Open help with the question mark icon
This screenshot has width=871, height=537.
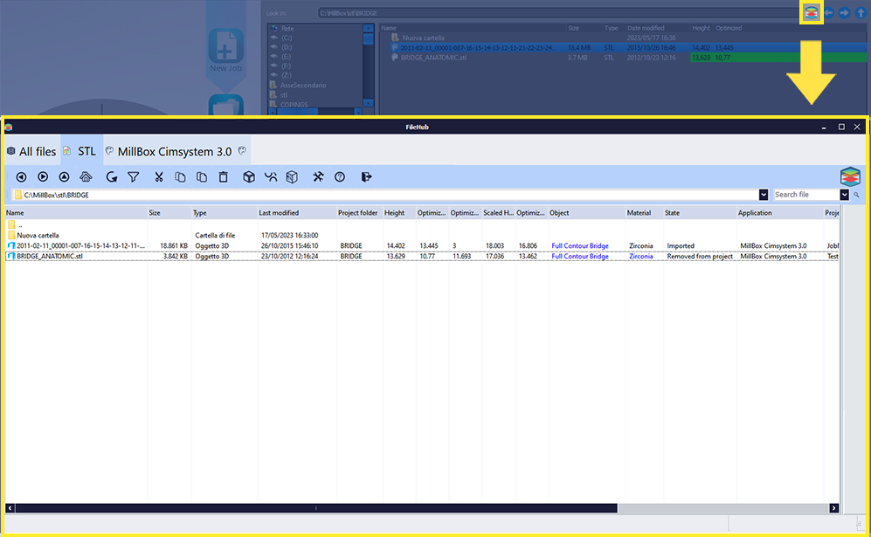pos(340,177)
